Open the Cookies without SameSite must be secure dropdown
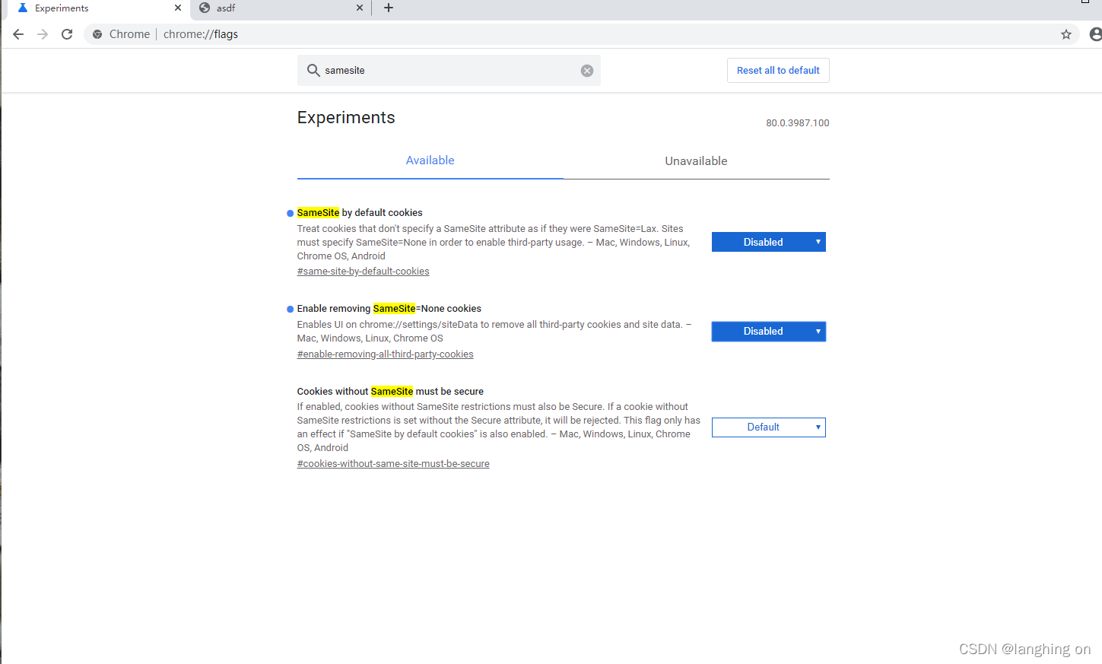 pyautogui.click(x=769, y=427)
